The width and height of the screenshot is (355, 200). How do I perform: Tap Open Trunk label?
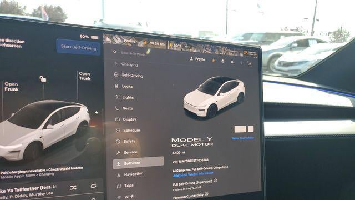point(85,76)
